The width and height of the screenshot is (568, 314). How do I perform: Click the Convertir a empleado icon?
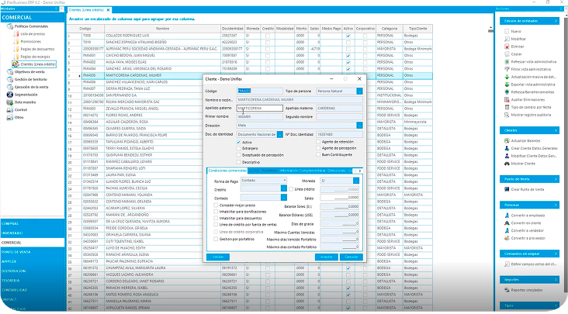coord(505,215)
